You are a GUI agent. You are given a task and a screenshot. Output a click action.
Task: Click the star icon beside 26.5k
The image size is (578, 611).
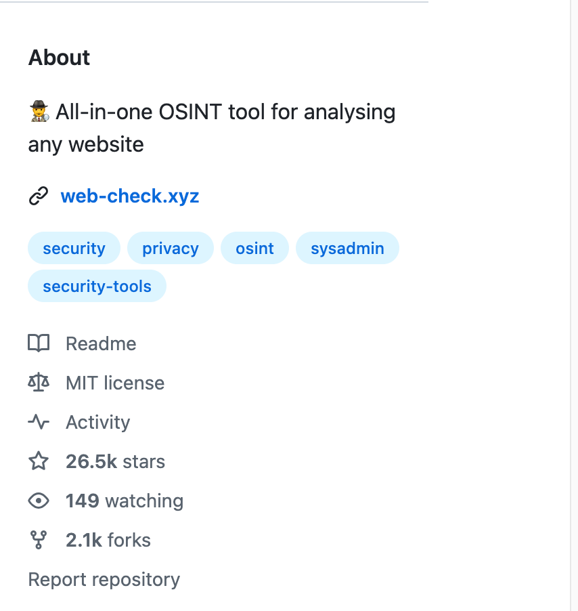[x=39, y=461]
